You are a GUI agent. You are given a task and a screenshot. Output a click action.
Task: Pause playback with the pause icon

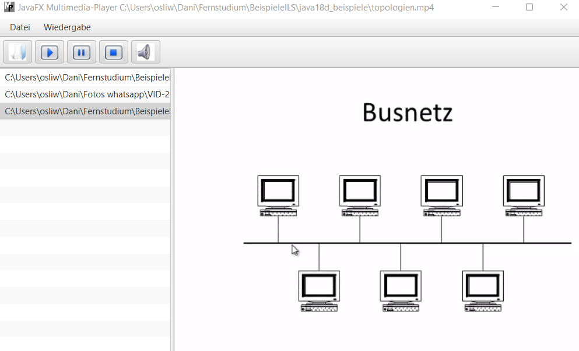(x=82, y=52)
